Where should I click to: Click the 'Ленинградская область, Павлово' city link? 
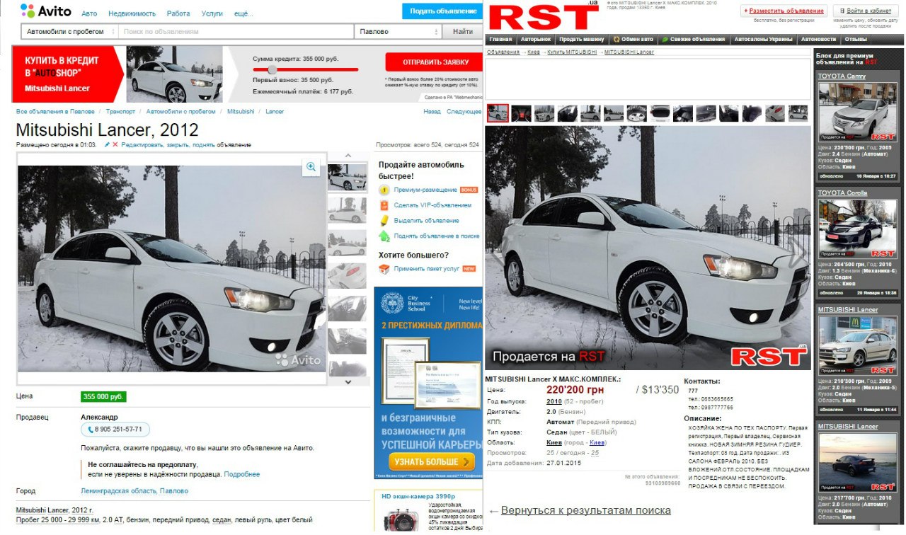pos(134,491)
